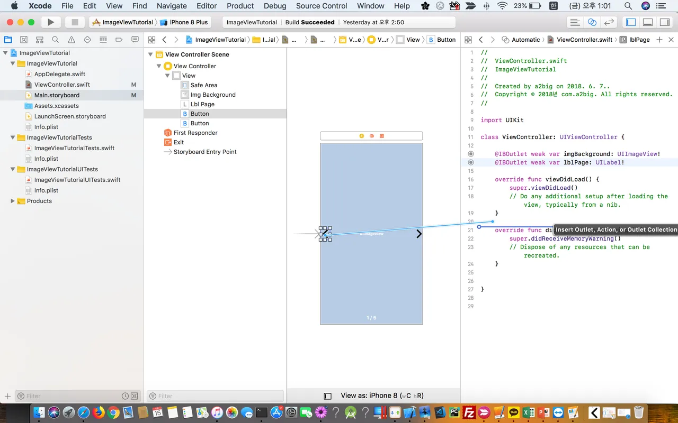
Task: Run the project with the play button
Action: [x=50, y=22]
